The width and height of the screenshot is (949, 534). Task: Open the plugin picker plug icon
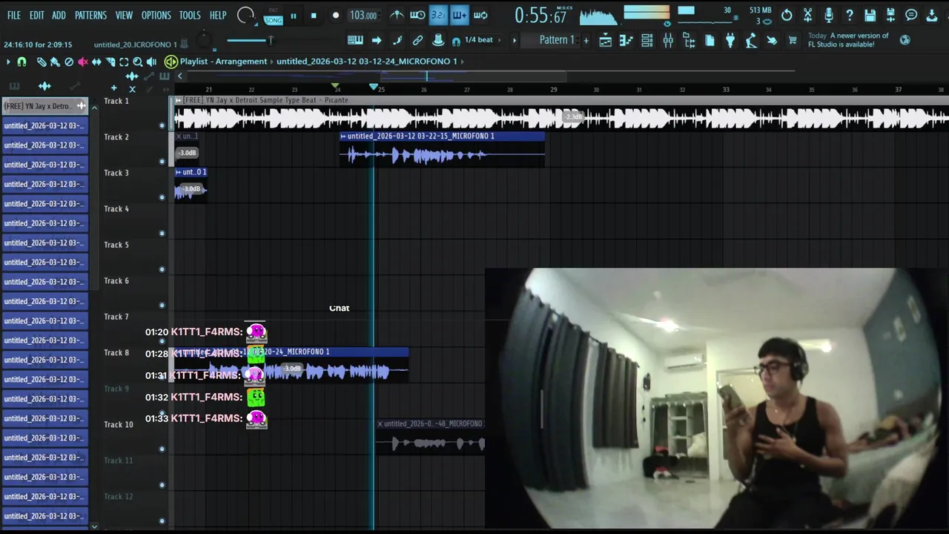click(730, 41)
